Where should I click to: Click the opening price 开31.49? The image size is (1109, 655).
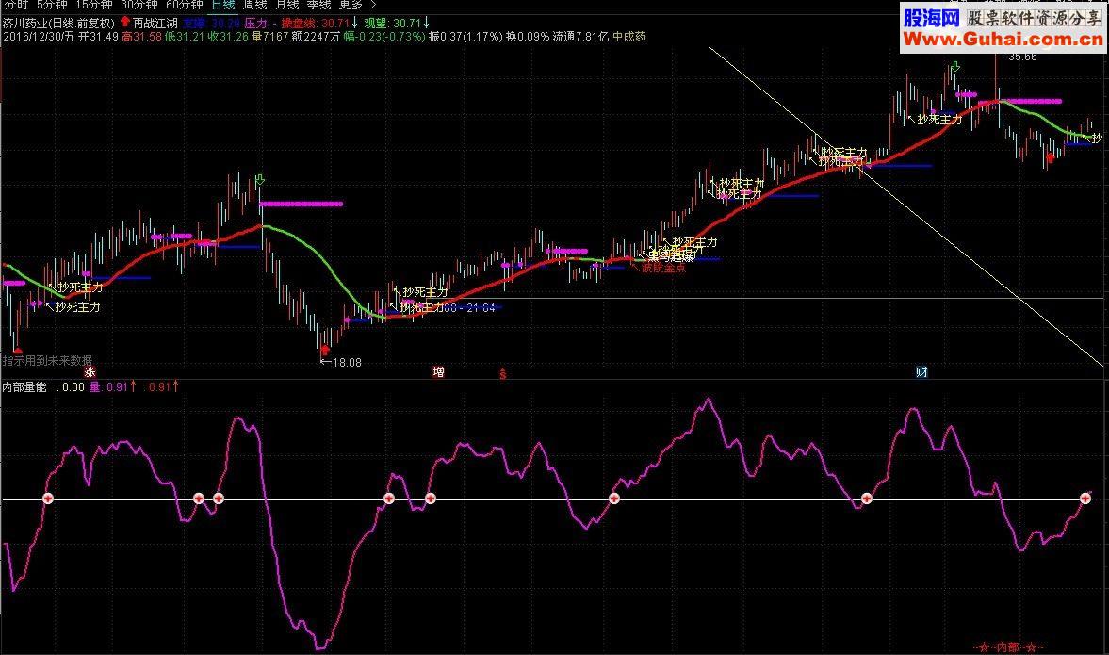pos(98,36)
